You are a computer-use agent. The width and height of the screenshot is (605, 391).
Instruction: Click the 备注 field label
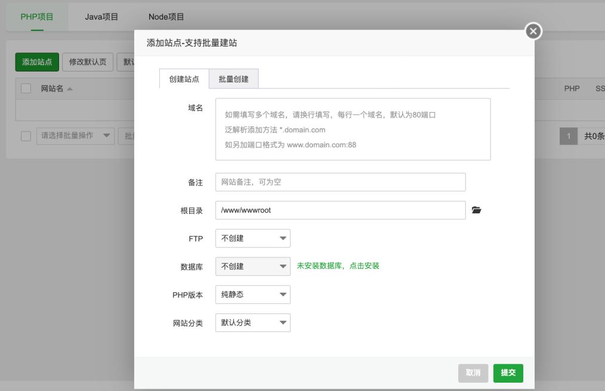point(195,182)
